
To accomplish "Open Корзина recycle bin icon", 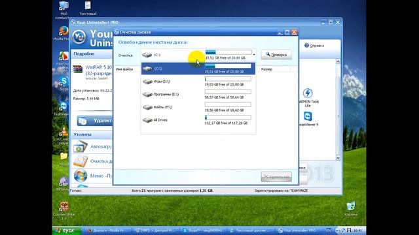I will [351, 209].
